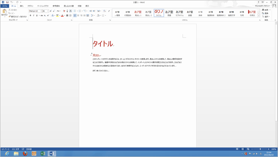Toggle underline formatting
This screenshot has width=278, height=157.
coord(37,16)
